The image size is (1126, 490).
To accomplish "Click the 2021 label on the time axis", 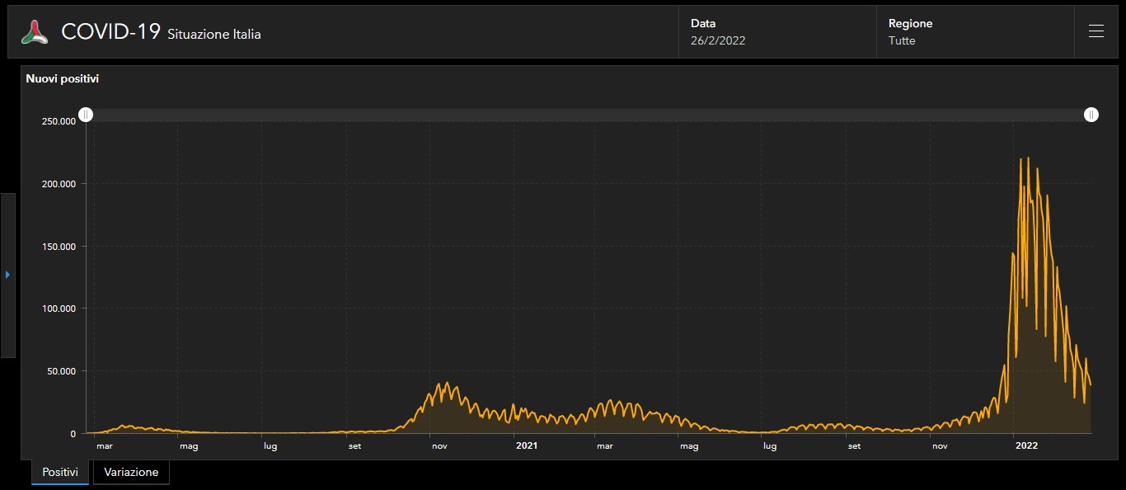I will (527, 446).
